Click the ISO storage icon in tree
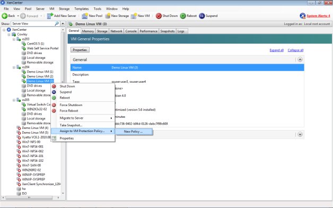Screen dimensions: 333x208 19,193
